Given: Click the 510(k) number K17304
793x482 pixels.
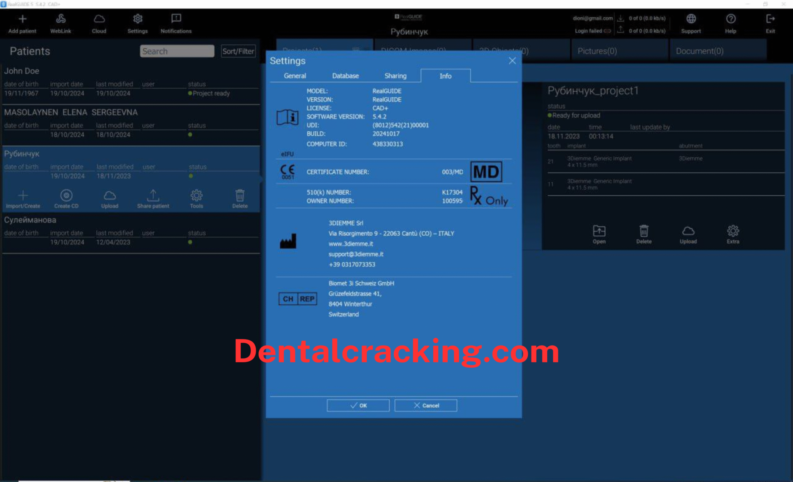Looking at the screenshot, I should (x=452, y=192).
